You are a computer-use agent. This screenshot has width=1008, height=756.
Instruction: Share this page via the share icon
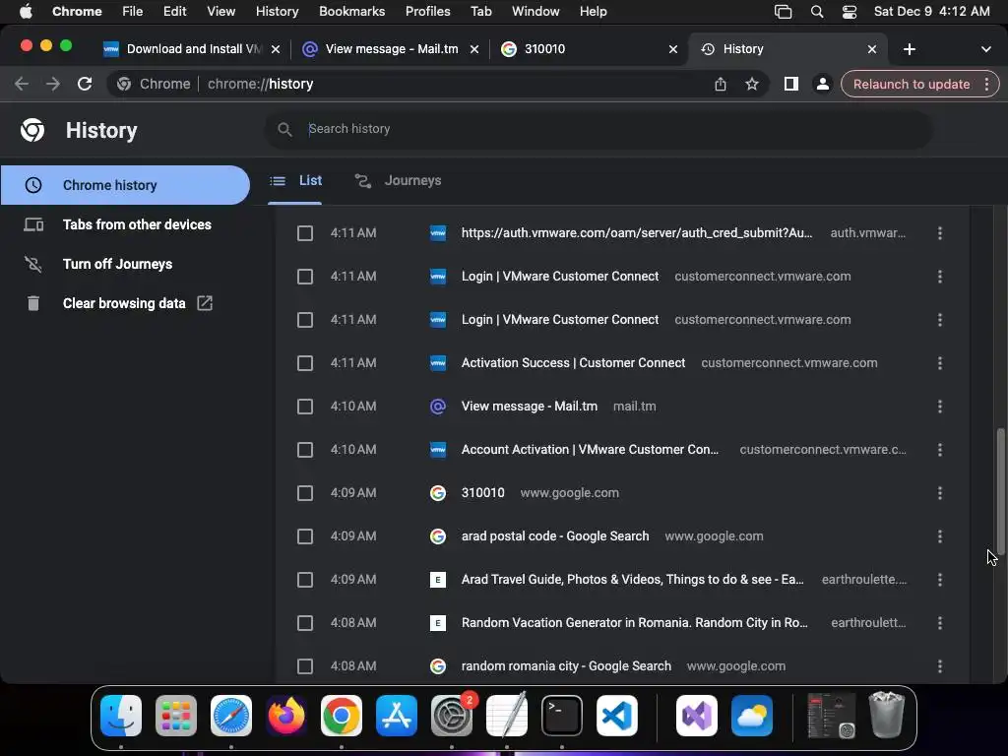(720, 85)
